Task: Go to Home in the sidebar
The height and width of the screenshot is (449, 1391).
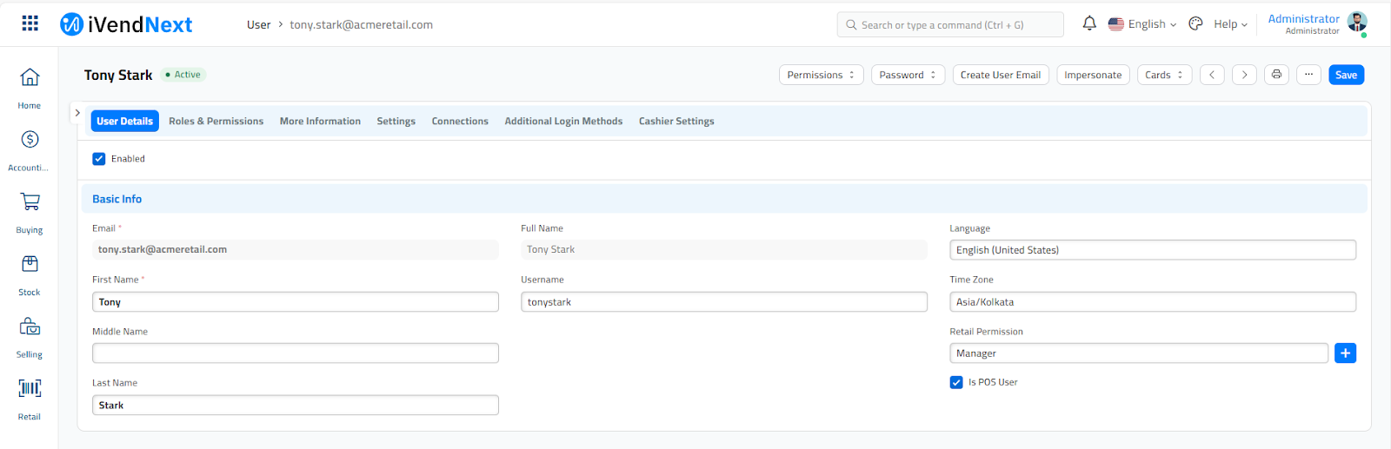Action: pyautogui.click(x=30, y=78)
